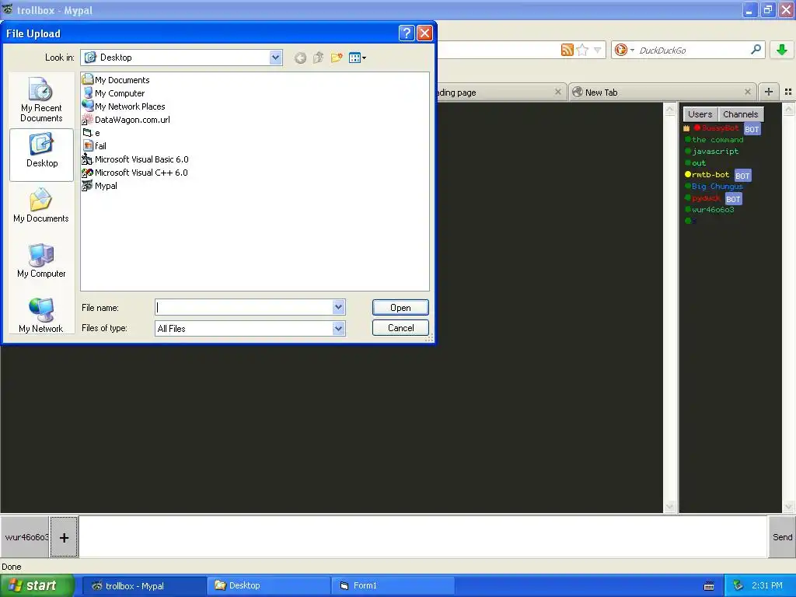Screen dimensions: 796x597
Task: Select the Desktop shortcut in the places bar
Action: coord(41,155)
